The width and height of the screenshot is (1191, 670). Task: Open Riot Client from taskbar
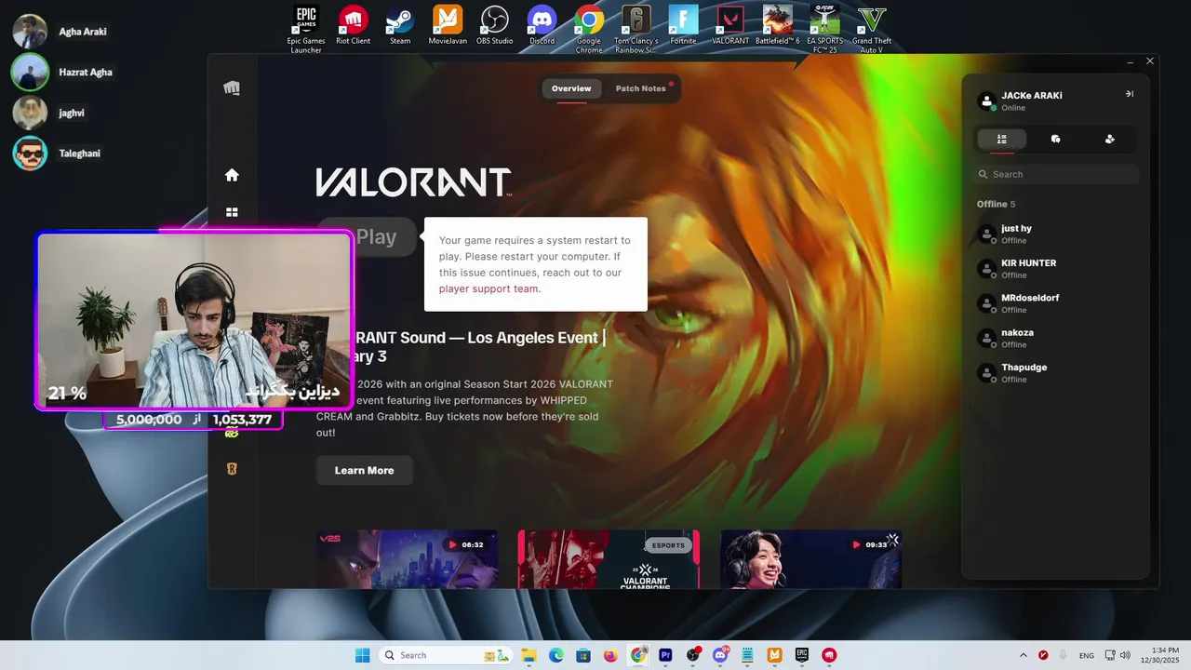[829, 655]
